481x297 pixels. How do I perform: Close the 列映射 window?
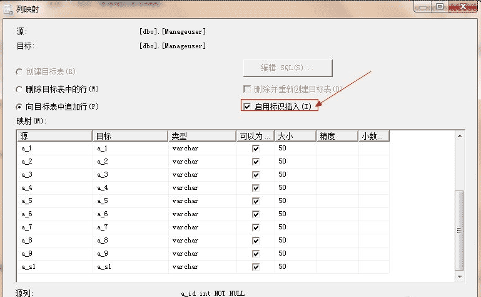click(x=463, y=6)
